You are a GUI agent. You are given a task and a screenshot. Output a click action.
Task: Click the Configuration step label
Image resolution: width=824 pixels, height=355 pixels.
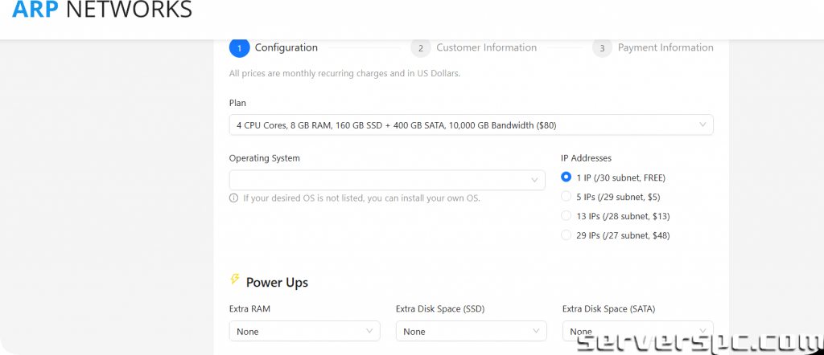pyautogui.click(x=286, y=48)
